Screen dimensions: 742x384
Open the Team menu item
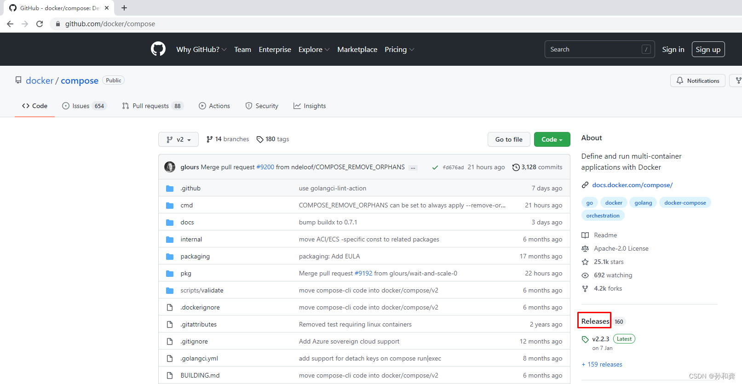[242, 49]
